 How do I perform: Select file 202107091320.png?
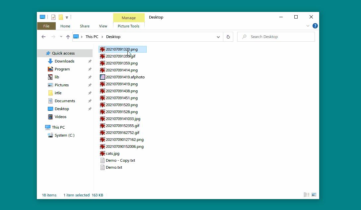click(x=122, y=49)
